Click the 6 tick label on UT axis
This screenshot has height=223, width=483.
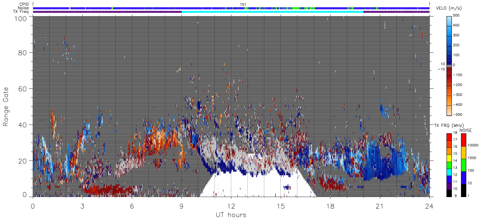pyautogui.click(x=132, y=206)
